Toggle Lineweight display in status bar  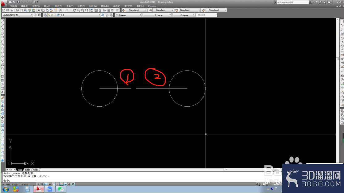click(69, 184)
